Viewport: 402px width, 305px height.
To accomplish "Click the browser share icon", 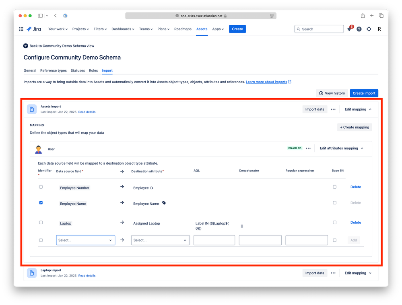I will [x=363, y=16].
